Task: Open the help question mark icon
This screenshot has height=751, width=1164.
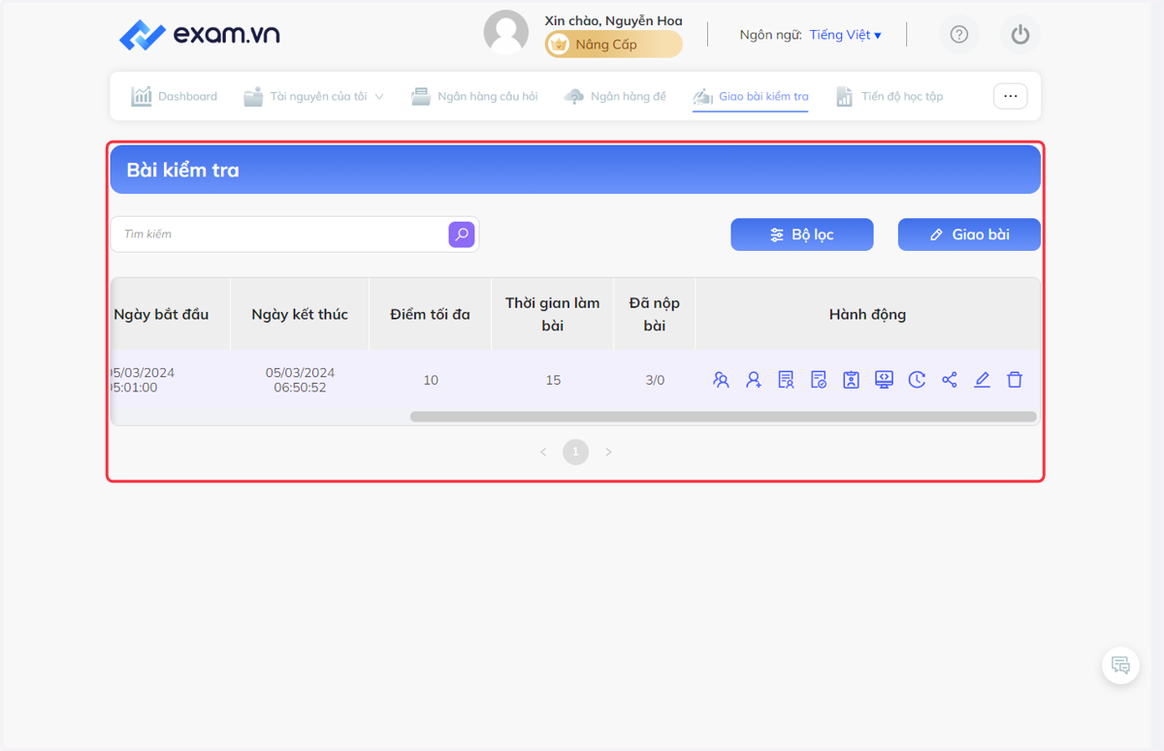Action: 959,35
